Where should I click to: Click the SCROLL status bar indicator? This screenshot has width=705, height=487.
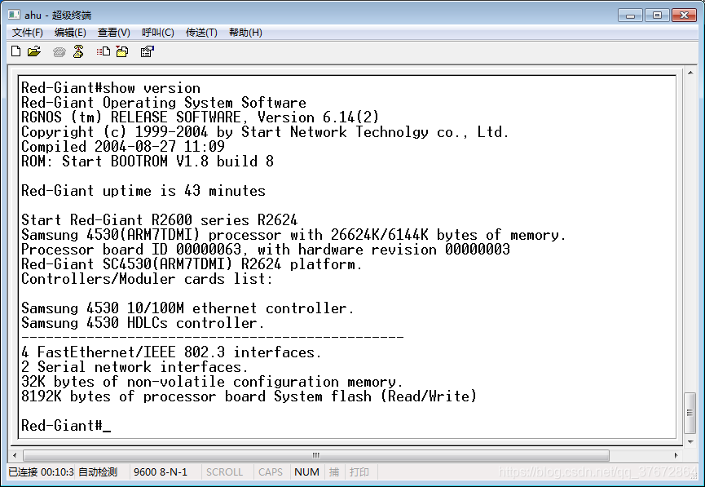(x=224, y=472)
